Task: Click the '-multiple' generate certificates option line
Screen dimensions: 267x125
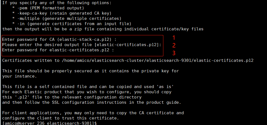Action: (67, 18)
